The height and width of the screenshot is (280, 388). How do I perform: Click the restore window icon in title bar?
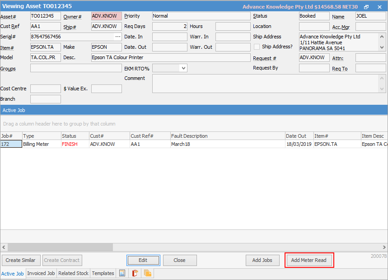(x=366, y=7)
